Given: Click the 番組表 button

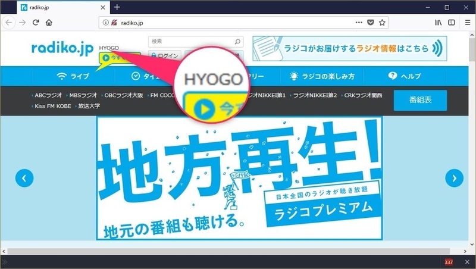Looking at the screenshot, I should [x=420, y=100].
